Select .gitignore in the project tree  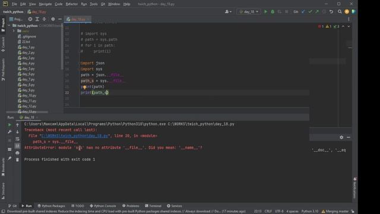click(27, 36)
